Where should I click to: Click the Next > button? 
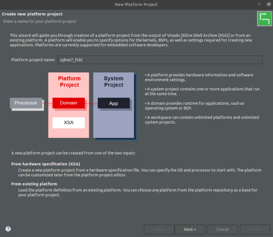click(x=190, y=229)
